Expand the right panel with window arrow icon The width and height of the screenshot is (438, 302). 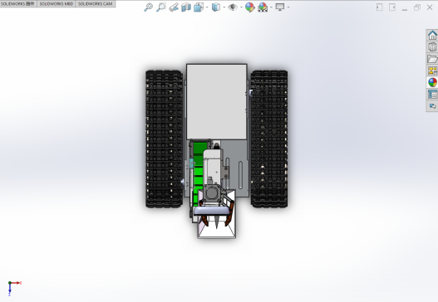tap(392, 7)
